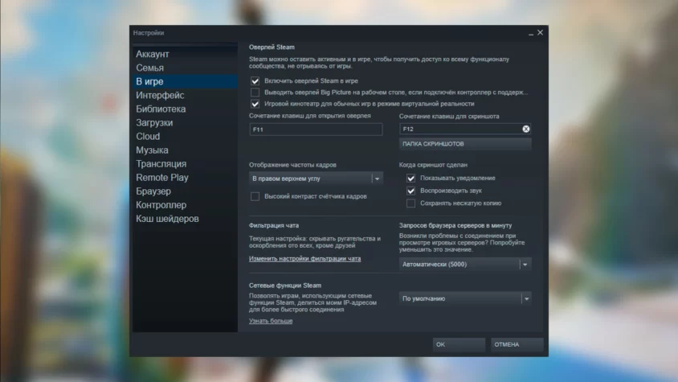
Task: Close the Настройки window
Action: [540, 32]
